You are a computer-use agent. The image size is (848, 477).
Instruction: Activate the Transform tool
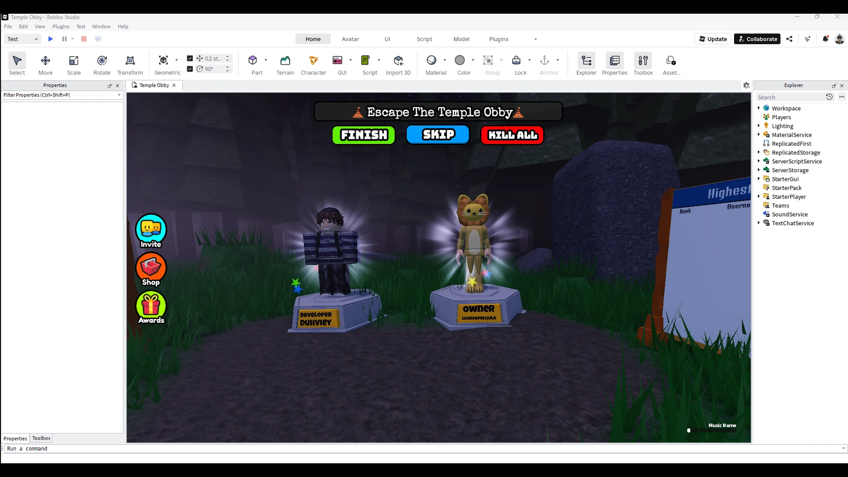click(130, 64)
